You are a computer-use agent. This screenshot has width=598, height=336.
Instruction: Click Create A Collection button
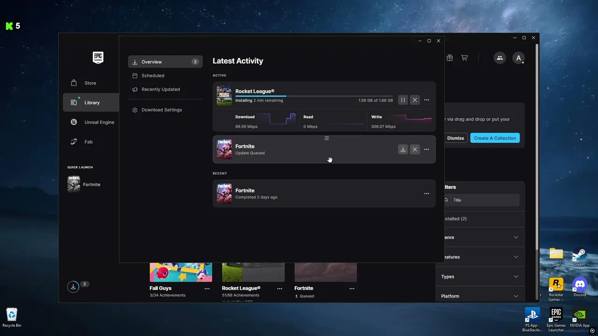tap(495, 138)
